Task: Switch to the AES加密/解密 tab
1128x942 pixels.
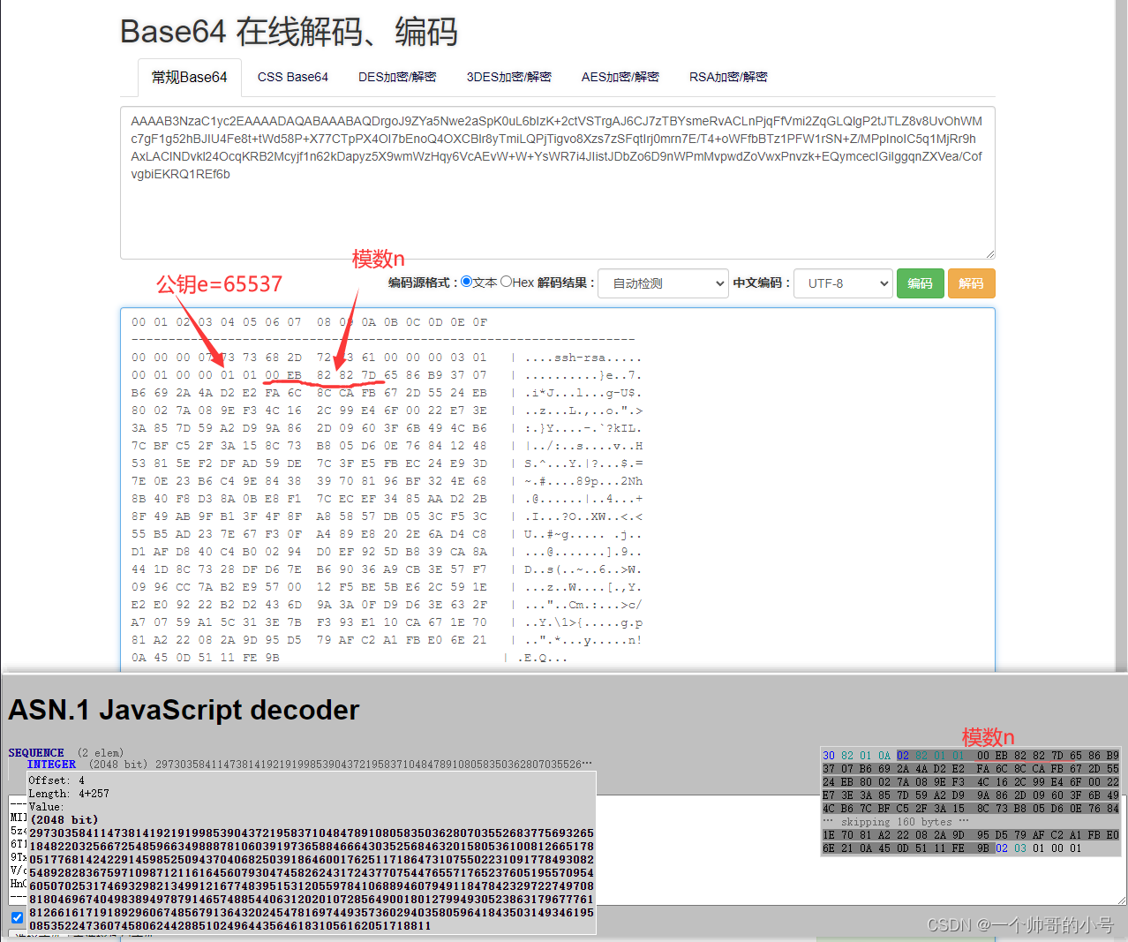Action: 620,77
